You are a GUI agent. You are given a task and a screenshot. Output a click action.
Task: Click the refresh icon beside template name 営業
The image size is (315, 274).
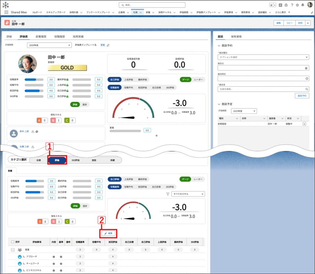coord(108,45)
